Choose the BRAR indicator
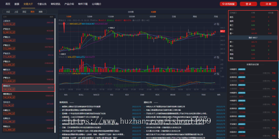This screenshot has width=279, height=139. tap(173, 95)
